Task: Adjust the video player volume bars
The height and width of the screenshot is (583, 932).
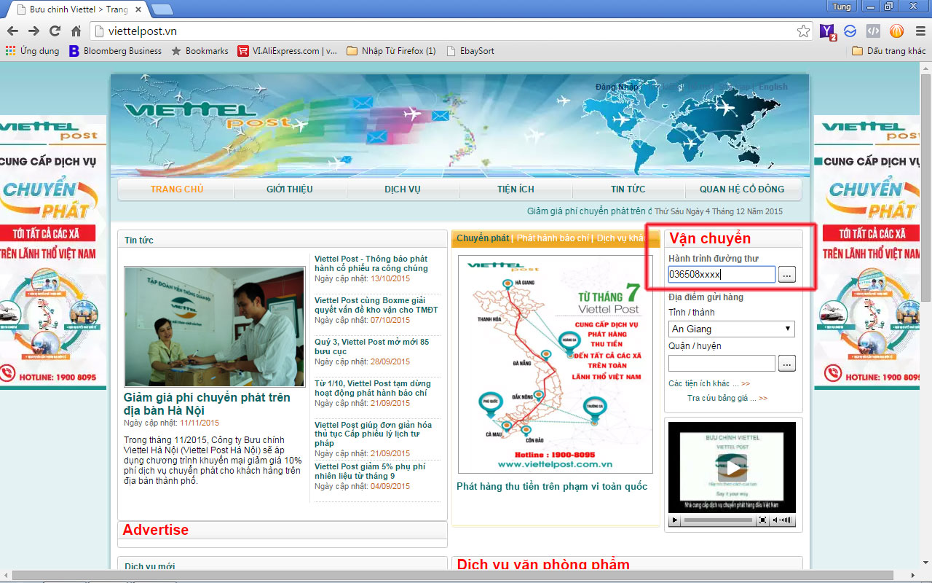Action: (x=786, y=520)
